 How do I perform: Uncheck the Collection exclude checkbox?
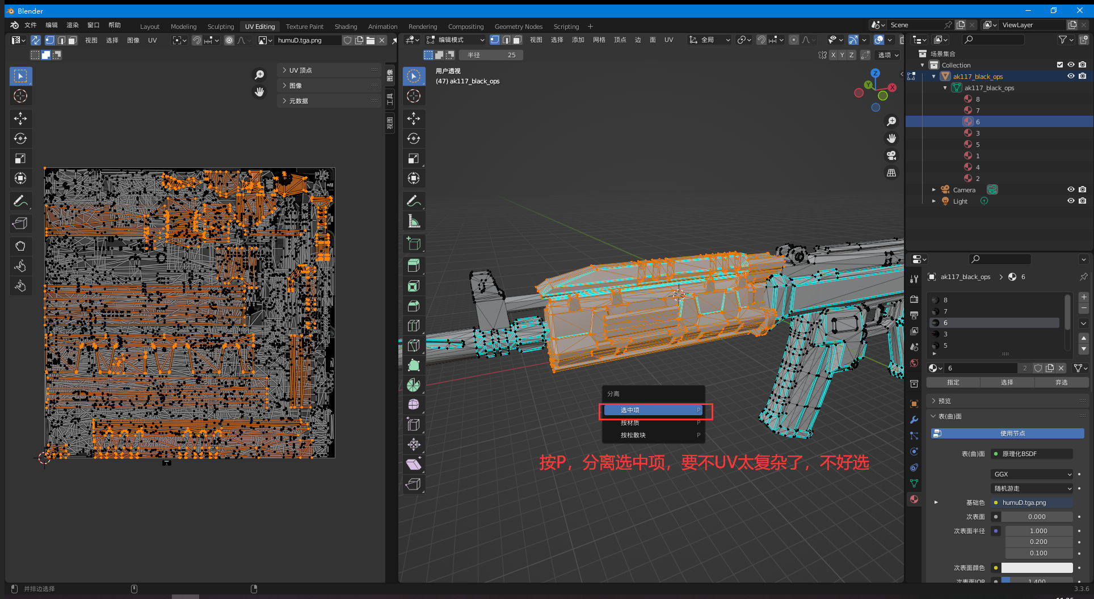tap(1059, 65)
